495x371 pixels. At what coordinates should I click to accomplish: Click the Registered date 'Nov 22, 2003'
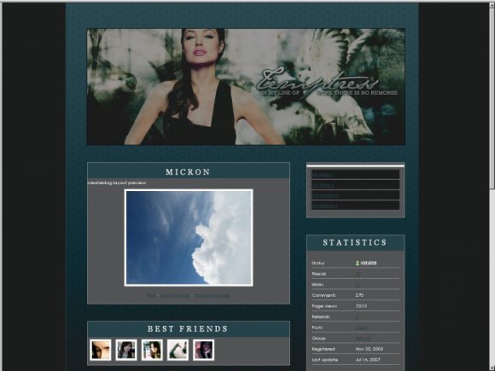[x=370, y=349]
